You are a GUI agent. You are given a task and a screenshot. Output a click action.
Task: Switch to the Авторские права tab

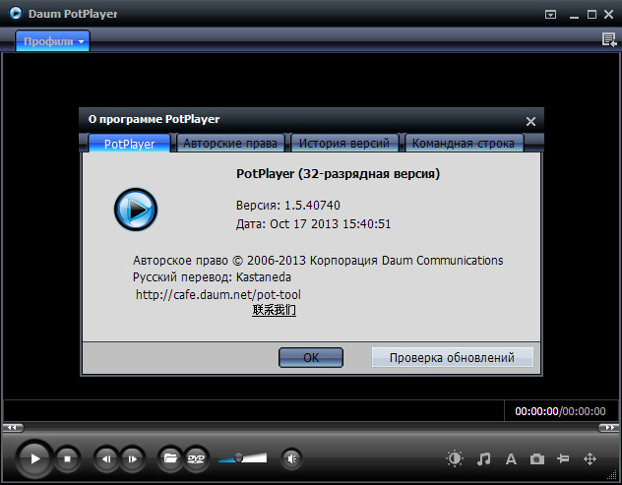[231, 144]
